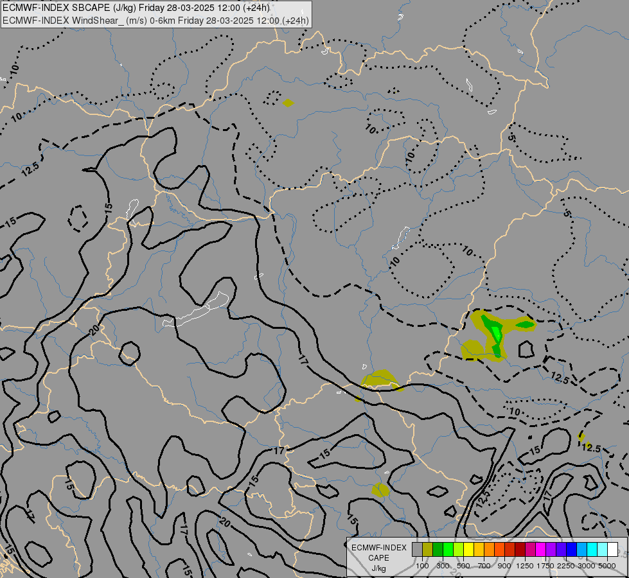This screenshot has height=578, width=629.
Task: Pick the pure yellow swatch in the legend
Action: coord(468,549)
